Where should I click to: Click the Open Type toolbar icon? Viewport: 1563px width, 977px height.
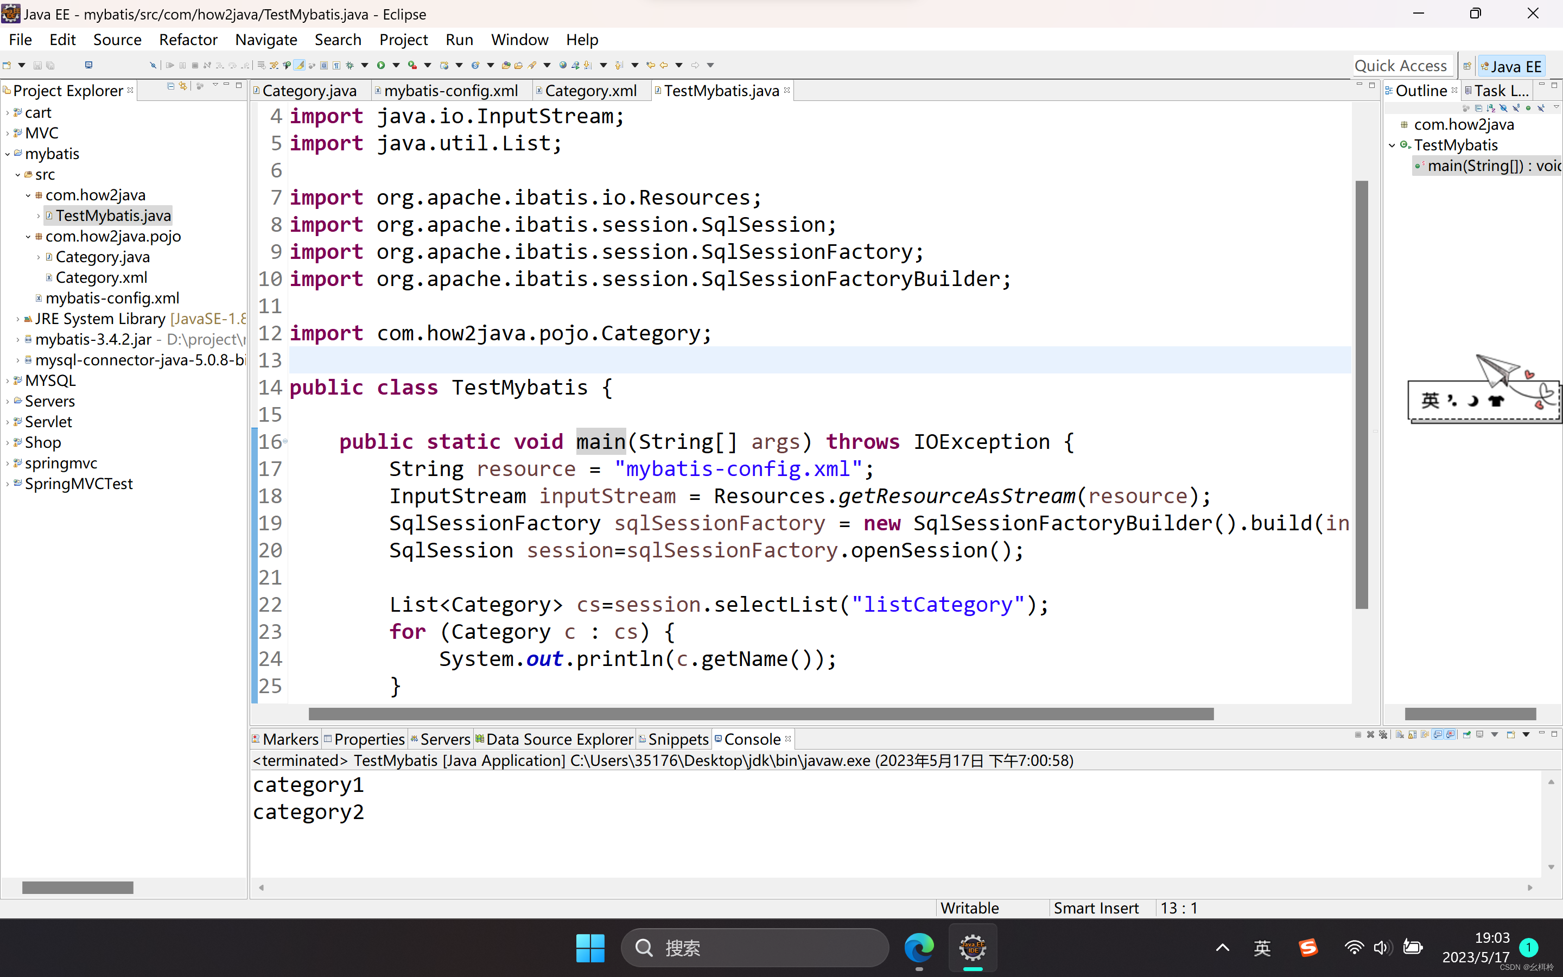click(x=506, y=65)
